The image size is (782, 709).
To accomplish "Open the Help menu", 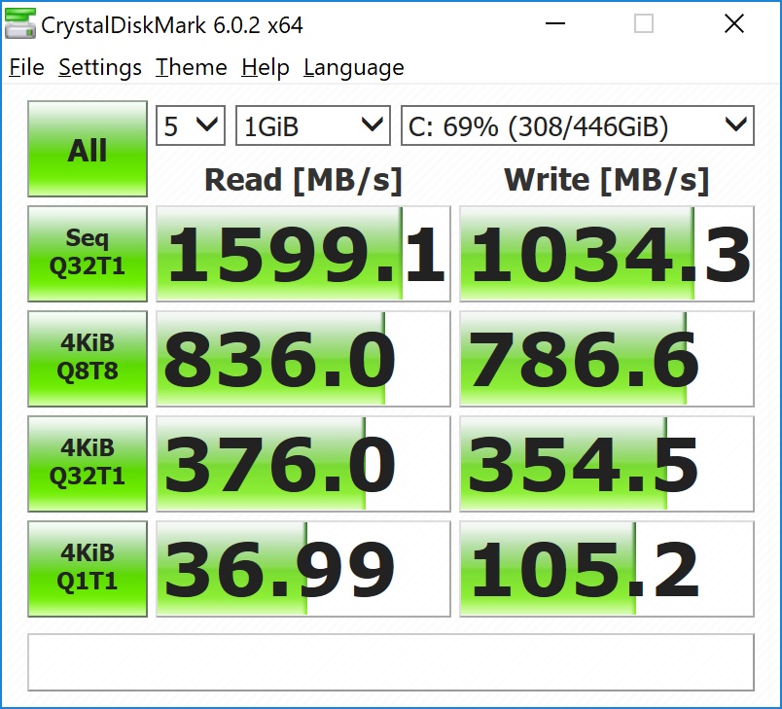I will tap(266, 67).
